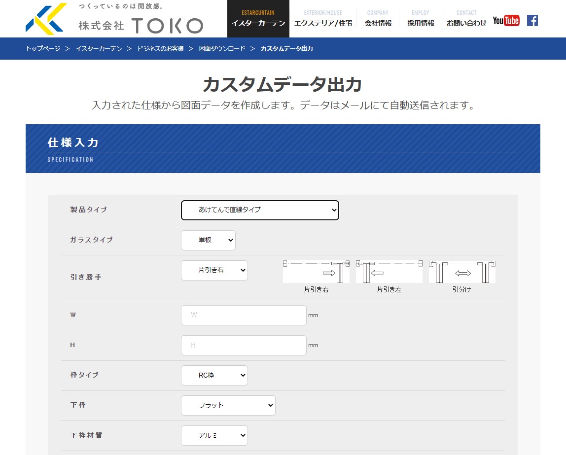Open the イスターカーテン navigation tab

258,19
